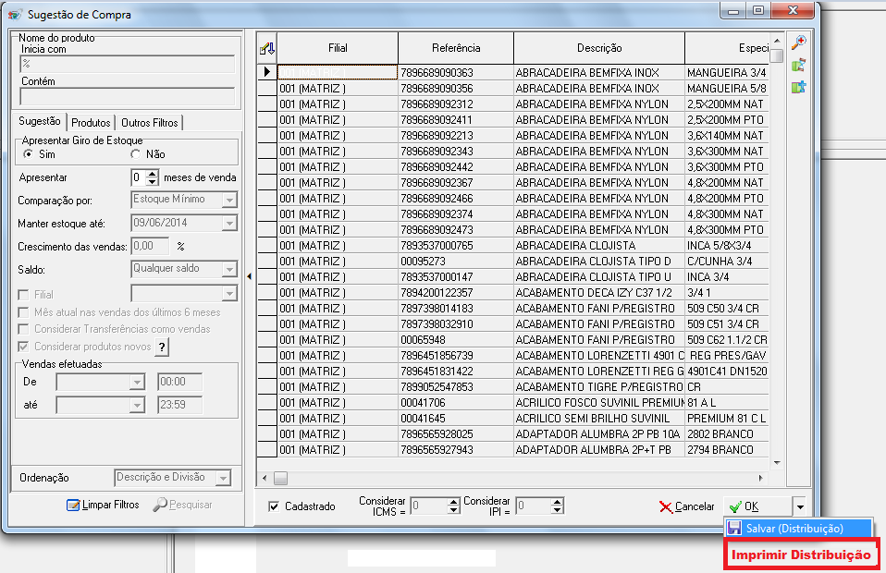Choose Salvar (Distribuição) menu item
886x573 pixels.
point(798,529)
